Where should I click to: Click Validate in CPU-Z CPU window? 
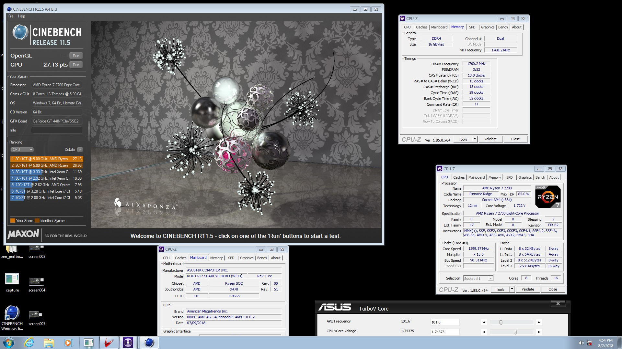coord(528,289)
